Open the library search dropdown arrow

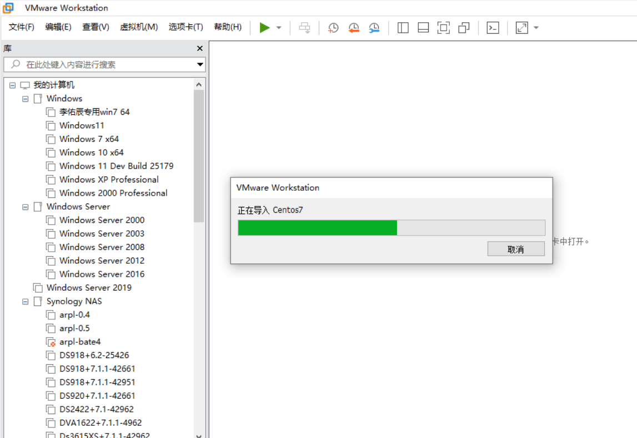point(199,65)
